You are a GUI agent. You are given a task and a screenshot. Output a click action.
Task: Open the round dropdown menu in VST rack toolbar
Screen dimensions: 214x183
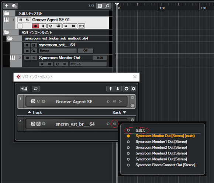pos(127,89)
